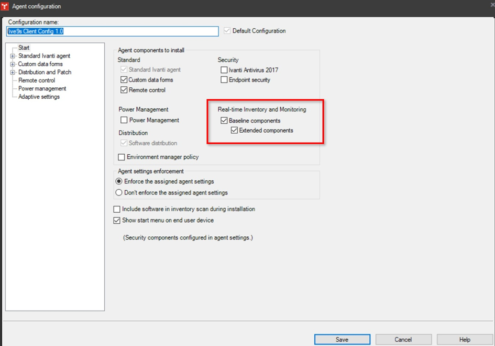
Task: Click the Agent settings enforcement label
Action: [x=150, y=171]
